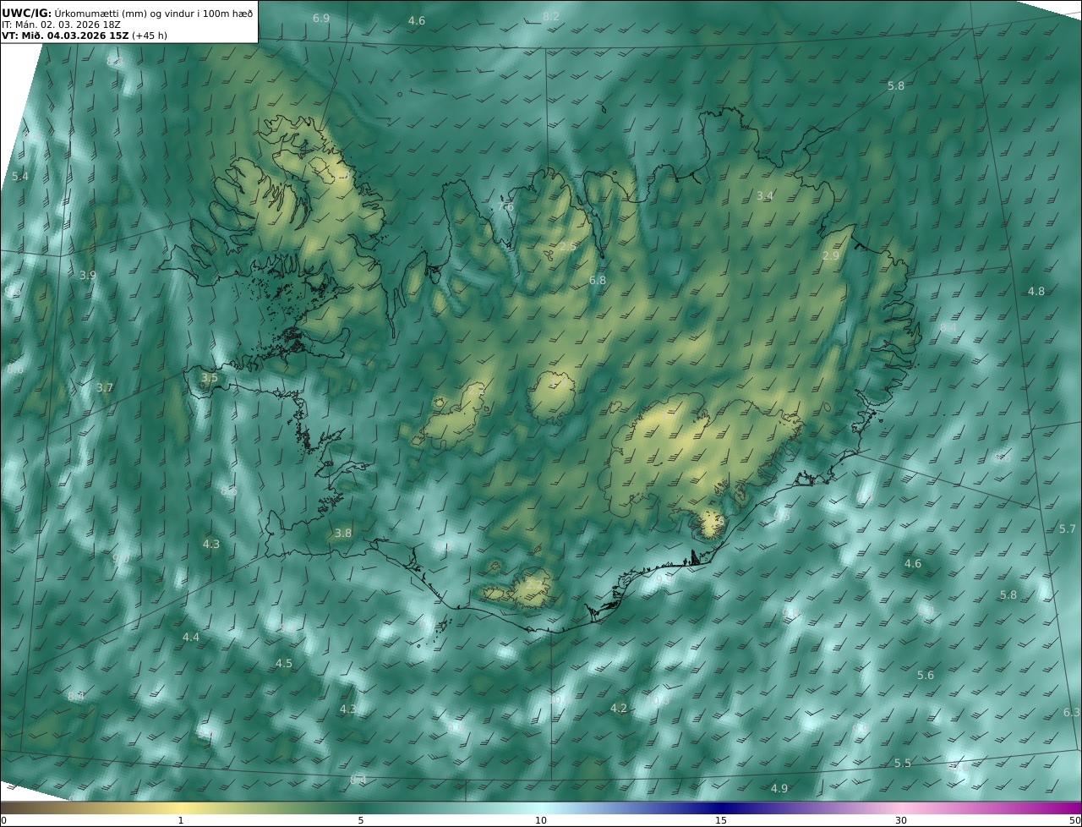
Task: Click the map value 6.8
Action: coord(598,280)
